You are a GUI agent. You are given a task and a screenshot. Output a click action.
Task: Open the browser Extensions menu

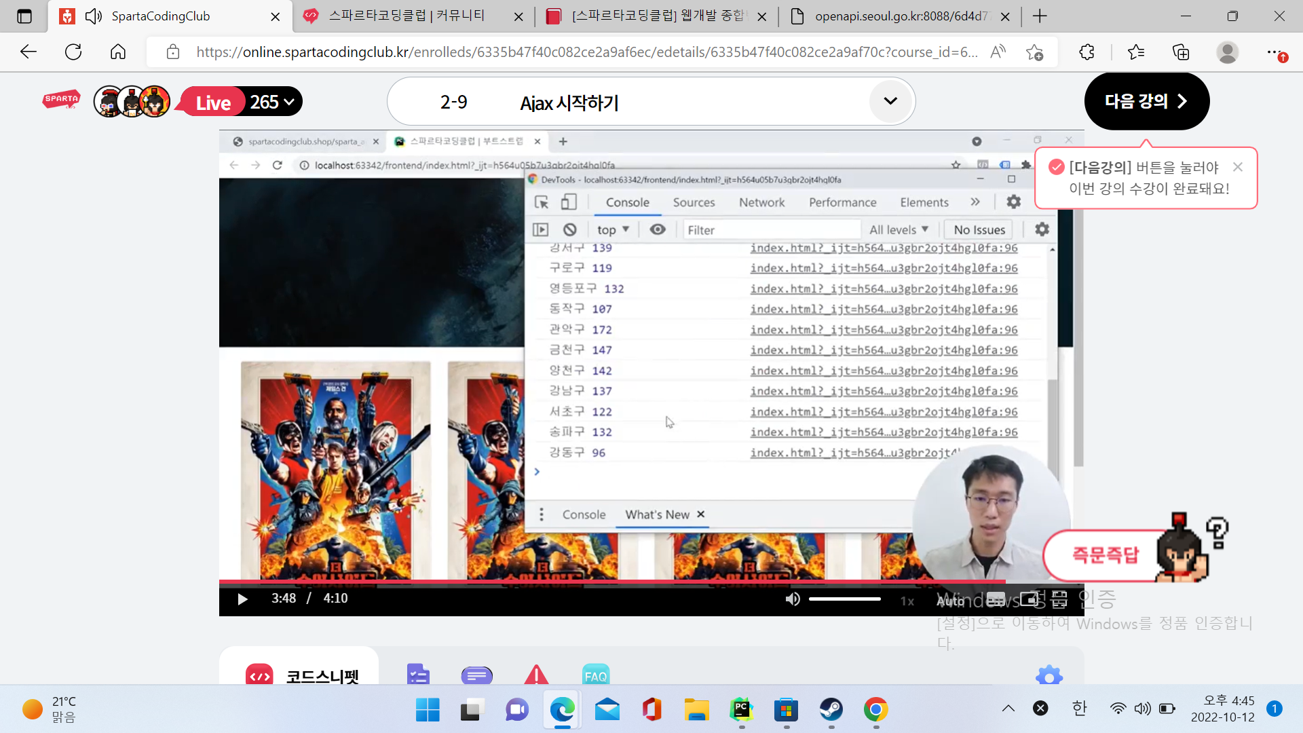click(x=1087, y=52)
